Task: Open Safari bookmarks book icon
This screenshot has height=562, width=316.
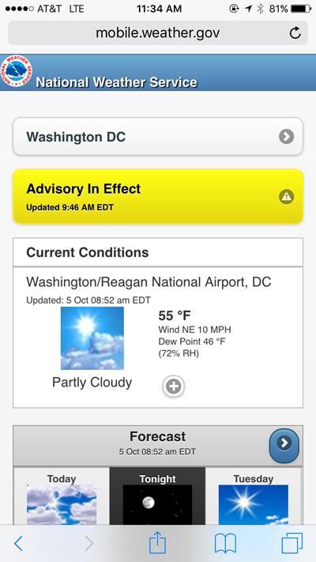Action: [225, 544]
